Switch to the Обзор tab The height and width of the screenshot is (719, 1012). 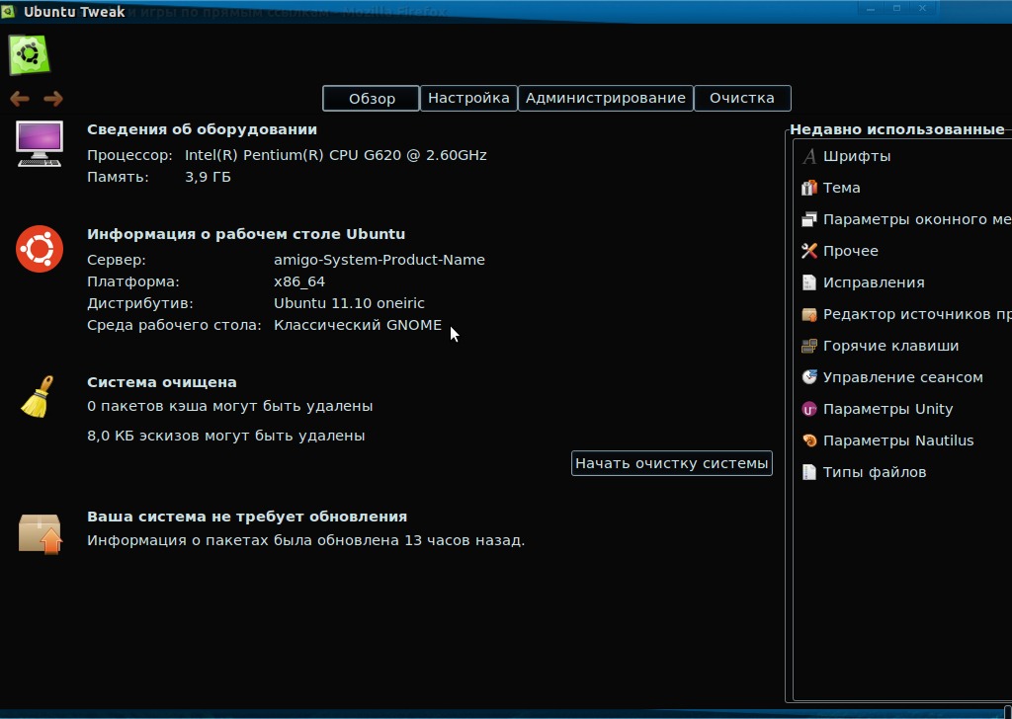pos(372,98)
